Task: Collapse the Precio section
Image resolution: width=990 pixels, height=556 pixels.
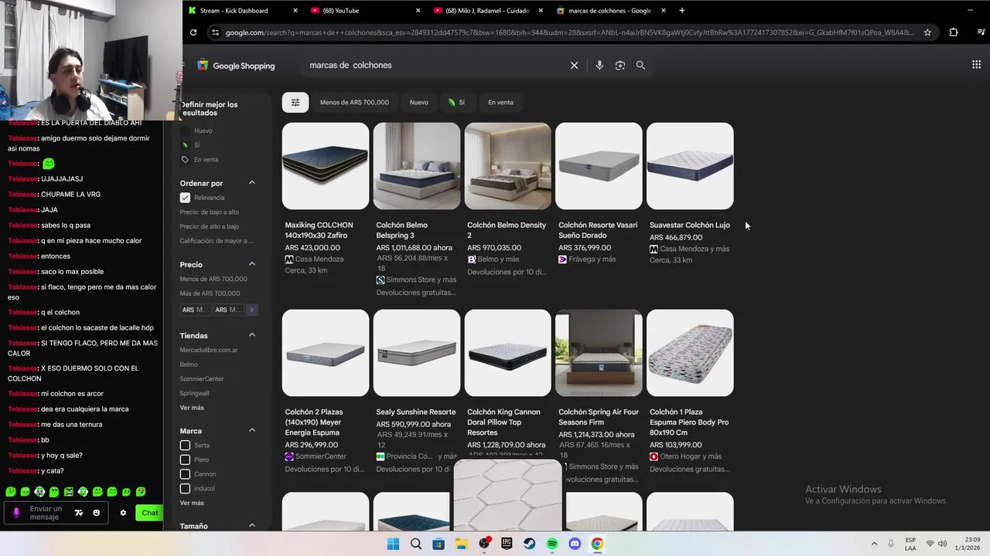Action: (x=252, y=264)
